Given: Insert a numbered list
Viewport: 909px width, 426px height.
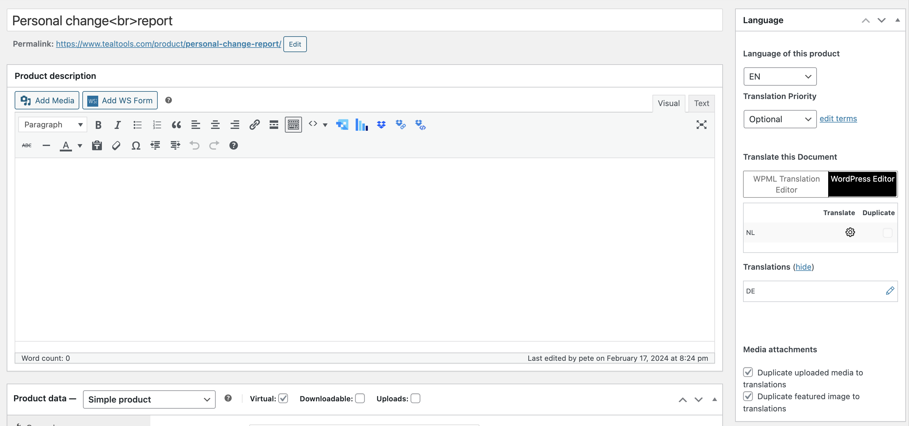Looking at the screenshot, I should [x=157, y=125].
